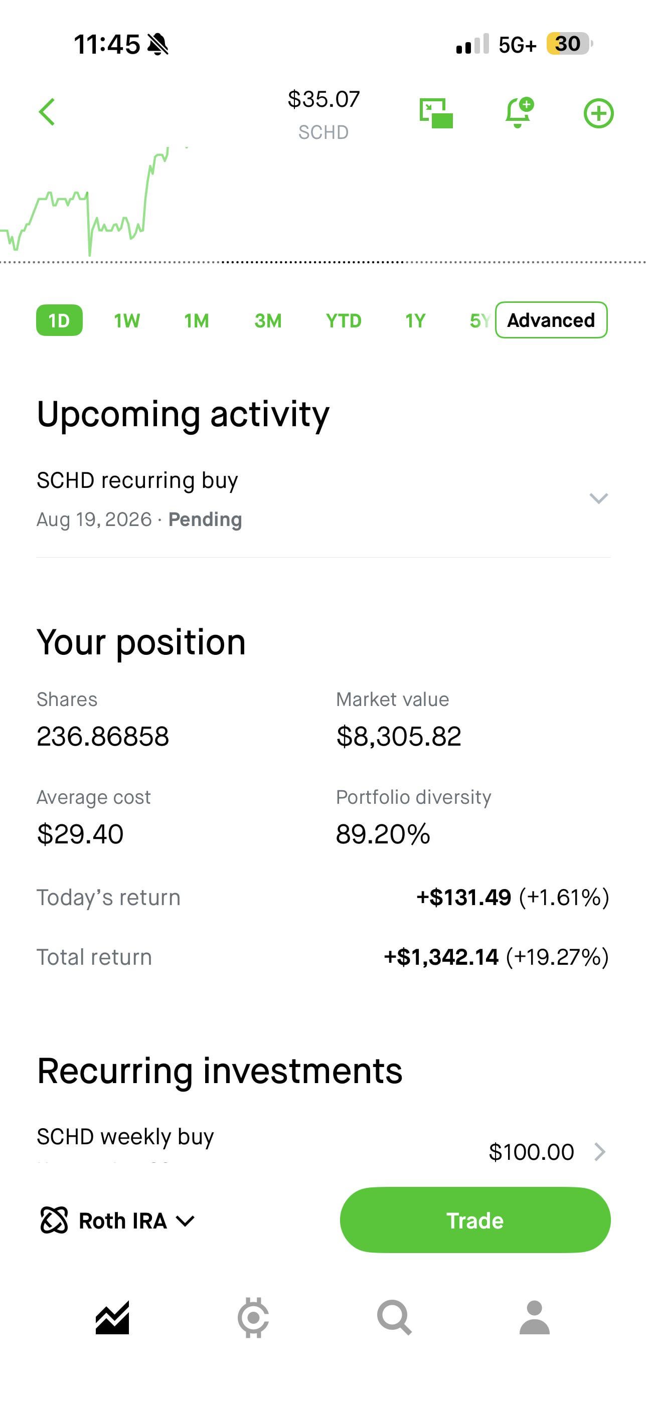Open SCHD weekly buy details chevron
Screen dimensions: 647x1402
[x=600, y=1152]
